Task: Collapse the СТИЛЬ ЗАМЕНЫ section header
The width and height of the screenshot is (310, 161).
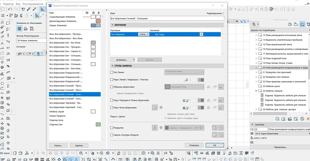Action: tap(112, 66)
